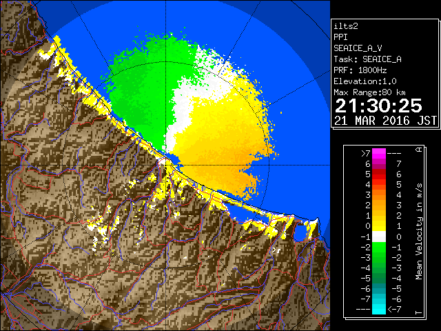Click the 'PPI' scan type label
The height and width of the screenshot is (331, 441).
[x=340, y=37]
